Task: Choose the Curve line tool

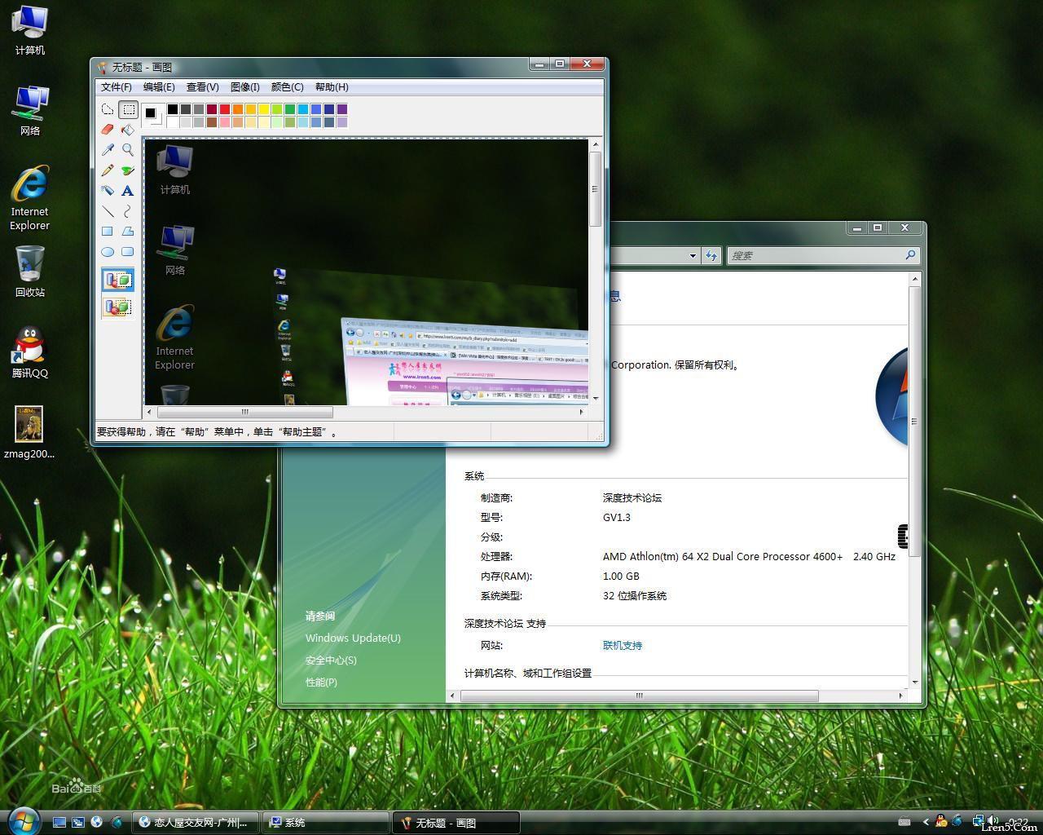Action: point(128,211)
